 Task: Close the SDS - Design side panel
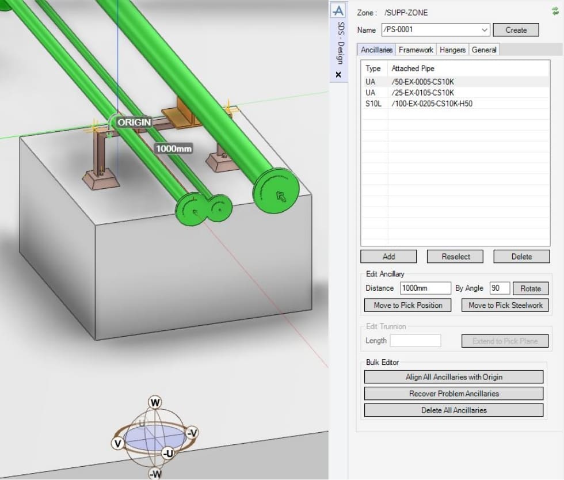point(338,75)
